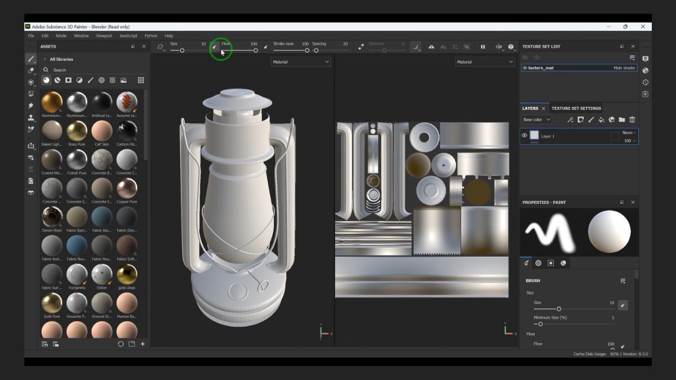Filter assets by Materials sphere icon

coord(46,81)
